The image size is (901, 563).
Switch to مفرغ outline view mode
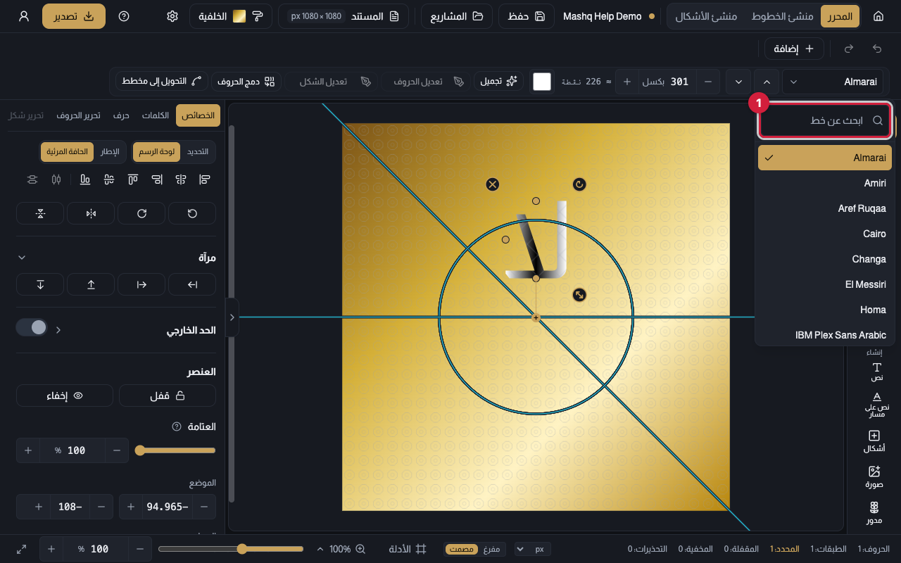point(491,549)
